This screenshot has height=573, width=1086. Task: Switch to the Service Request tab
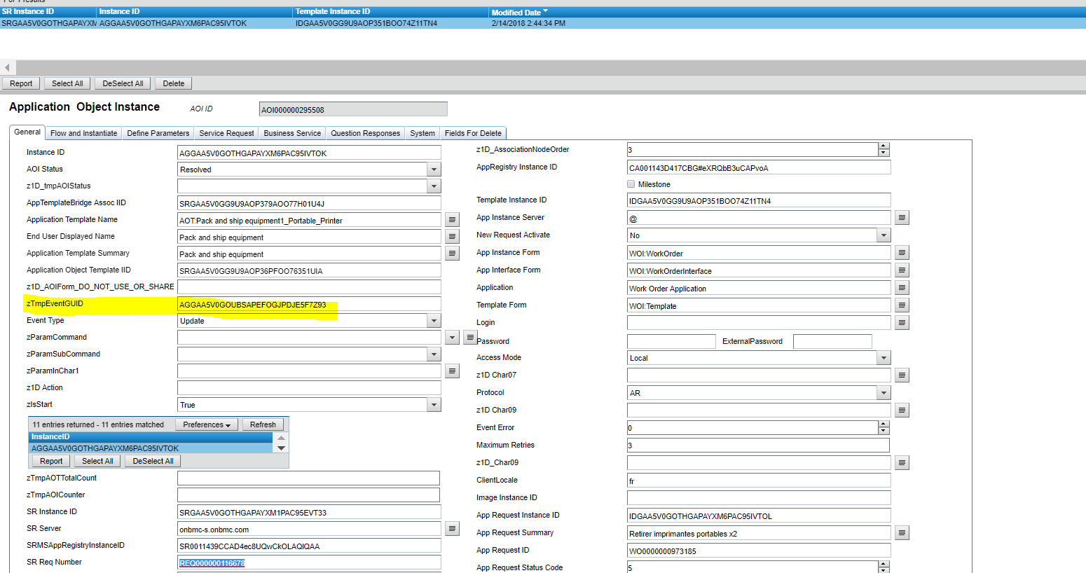[x=226, y=133]
